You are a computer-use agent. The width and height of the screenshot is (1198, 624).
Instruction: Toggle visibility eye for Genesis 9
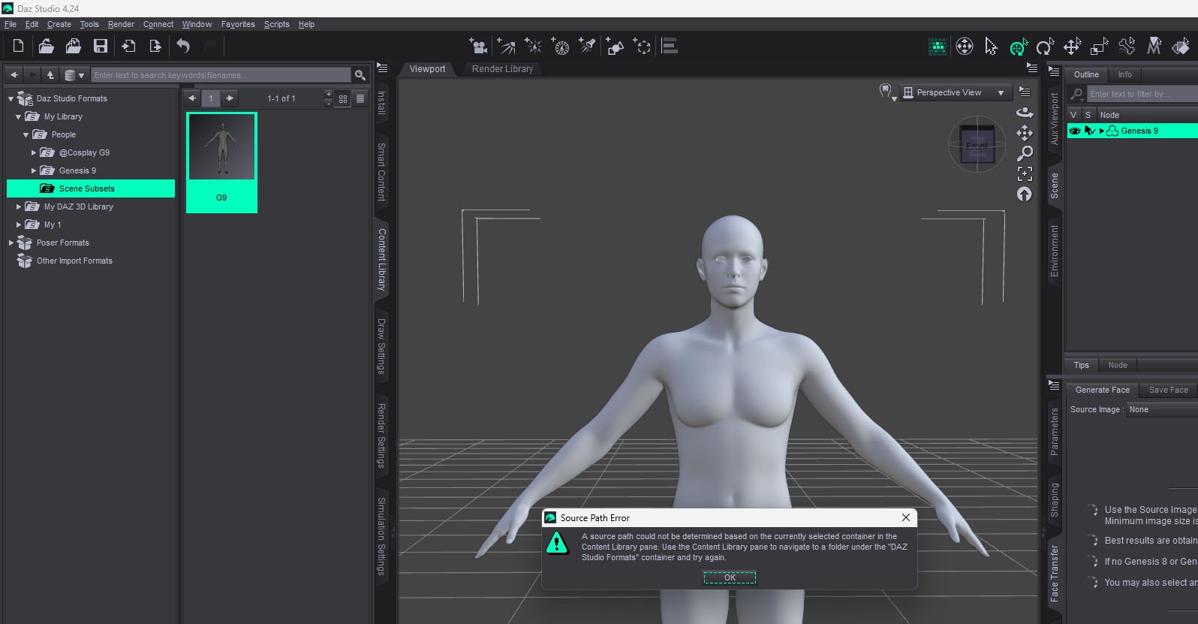(1074, 131)
